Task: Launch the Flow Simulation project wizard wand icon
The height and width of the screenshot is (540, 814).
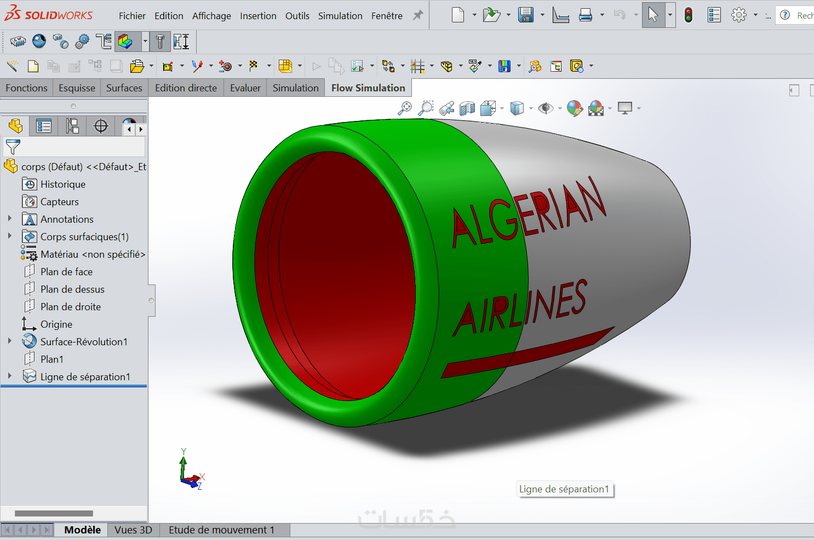Action: (12, 66)
